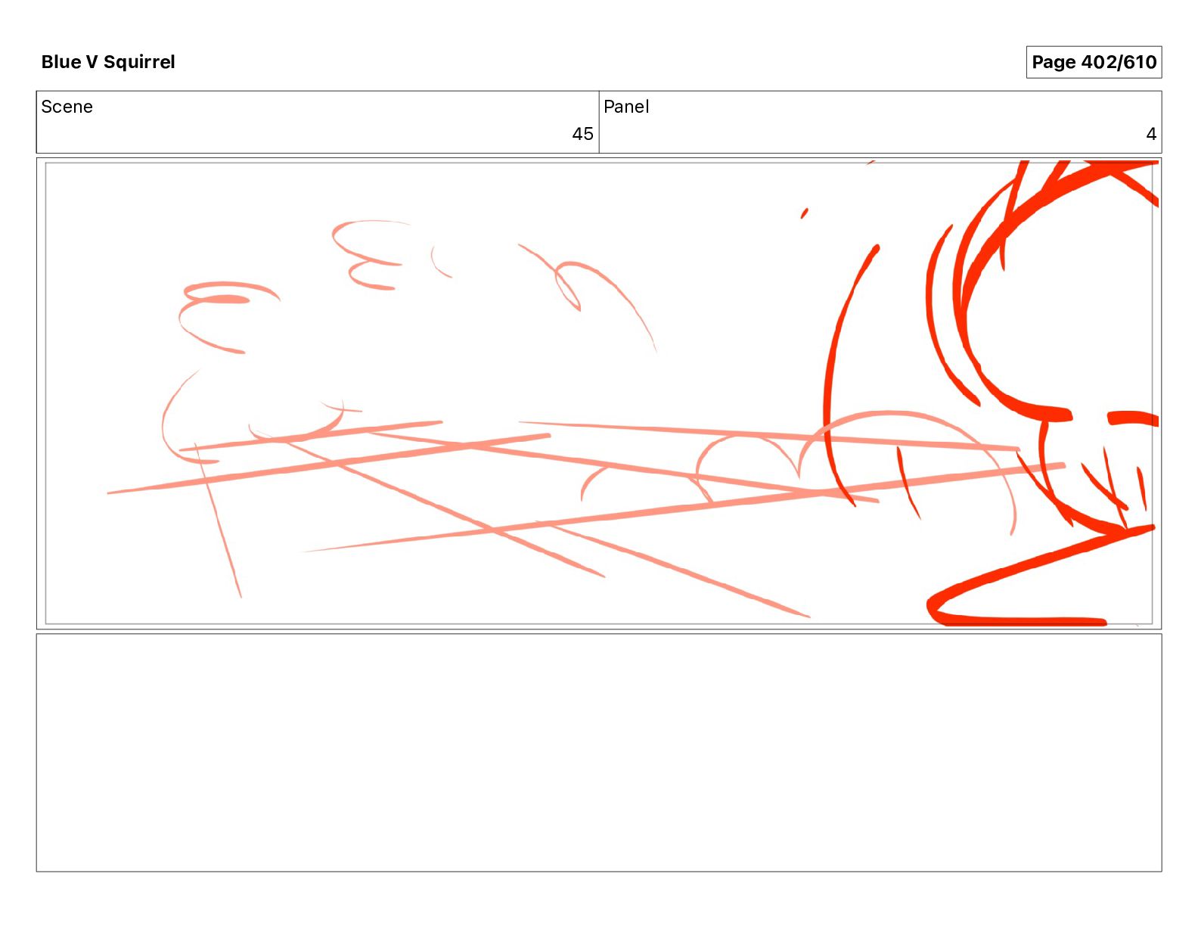The image size is (1198, 926).
Task: Click the storyboard sketch panel image
Action: (x=599, y=393)
